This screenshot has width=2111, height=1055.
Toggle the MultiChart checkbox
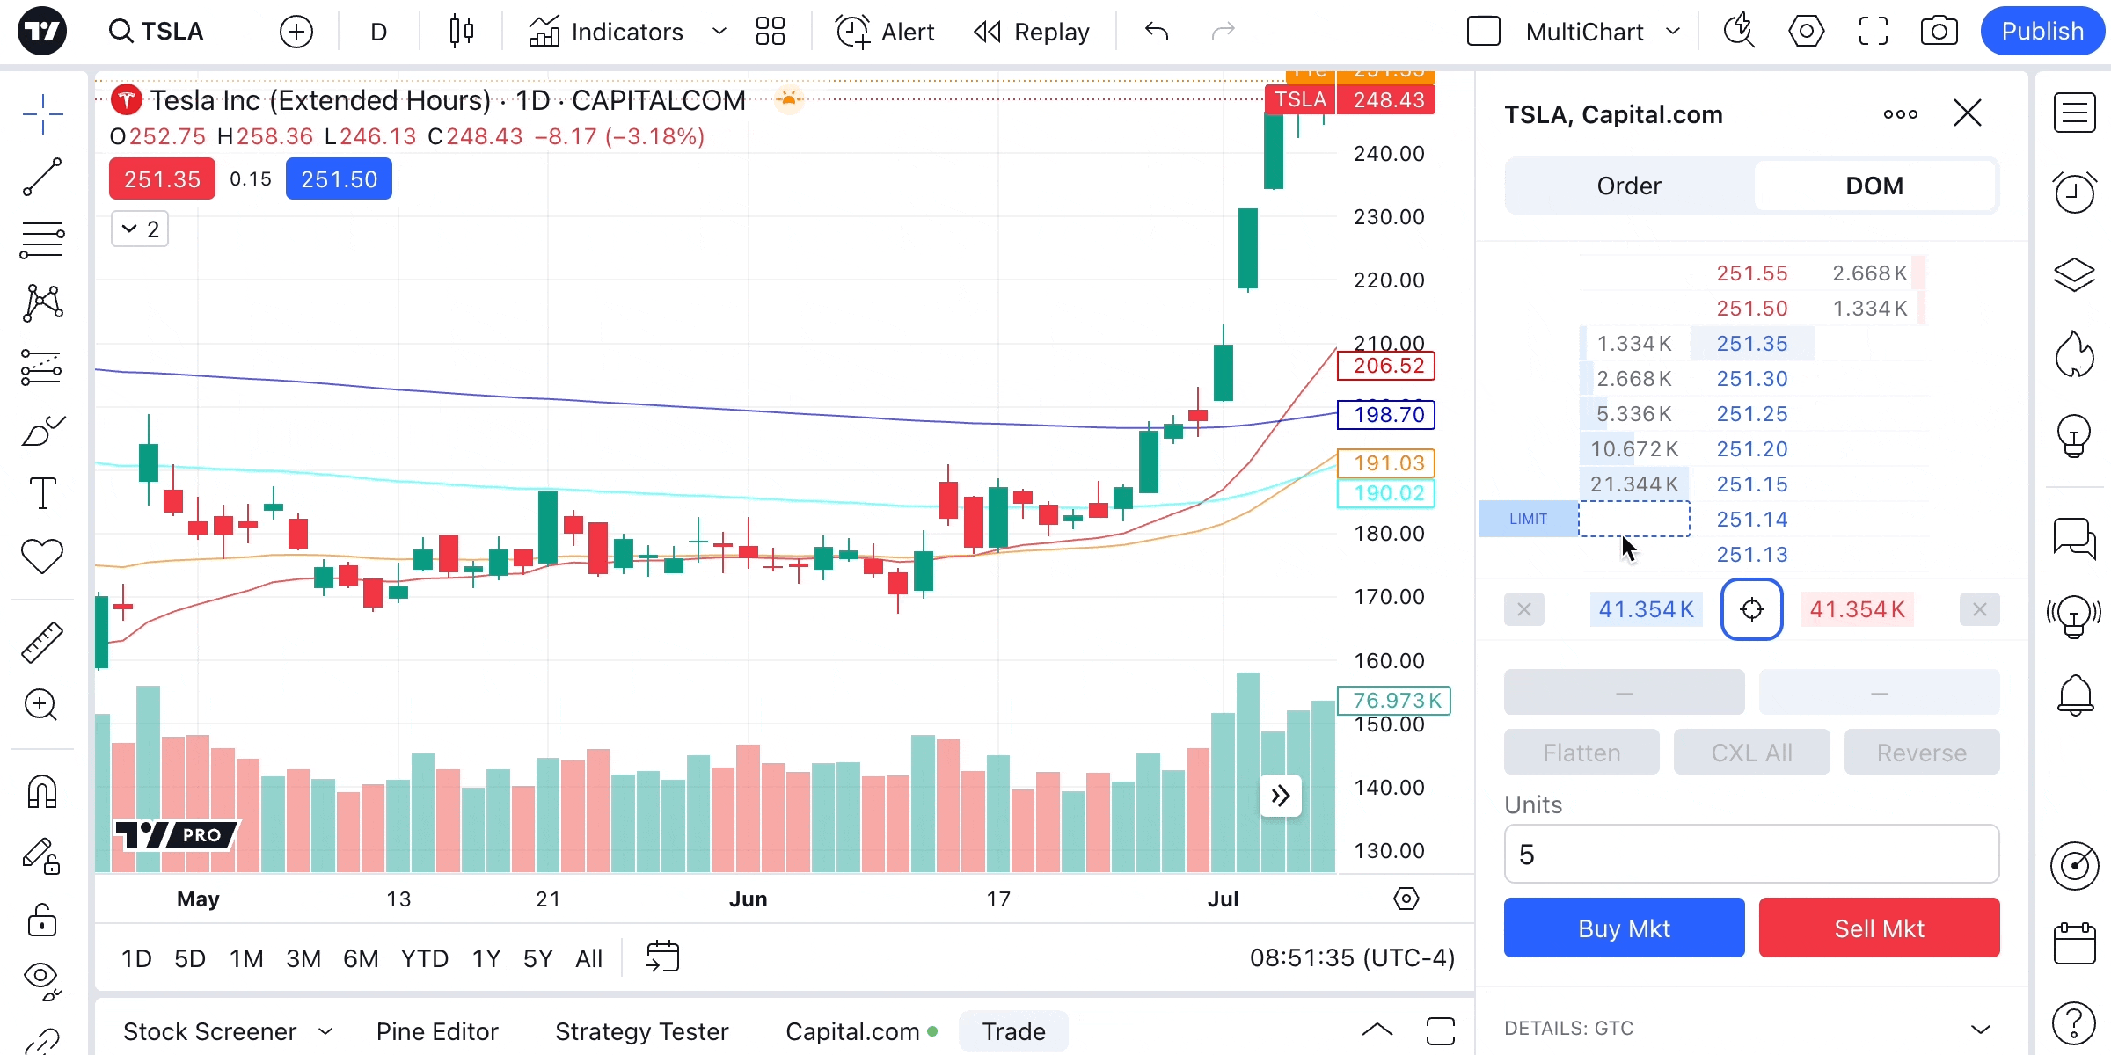1483,32
